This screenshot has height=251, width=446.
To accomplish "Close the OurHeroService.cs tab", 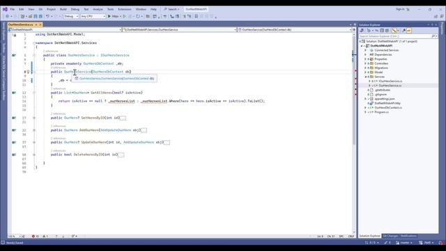I will point(40,25).
